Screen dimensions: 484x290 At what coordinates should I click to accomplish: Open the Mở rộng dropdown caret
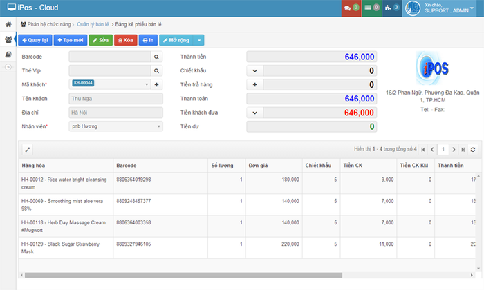click(x=200, y=40)
